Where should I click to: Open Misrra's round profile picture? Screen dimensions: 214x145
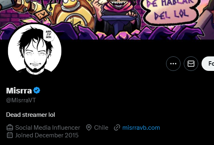pos(35,51)
